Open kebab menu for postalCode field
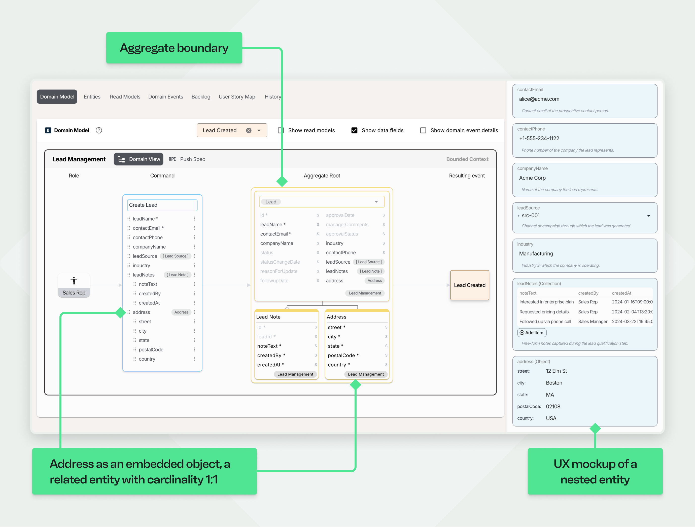This screenshot has height=527, width=695. (x=194, y=350)
